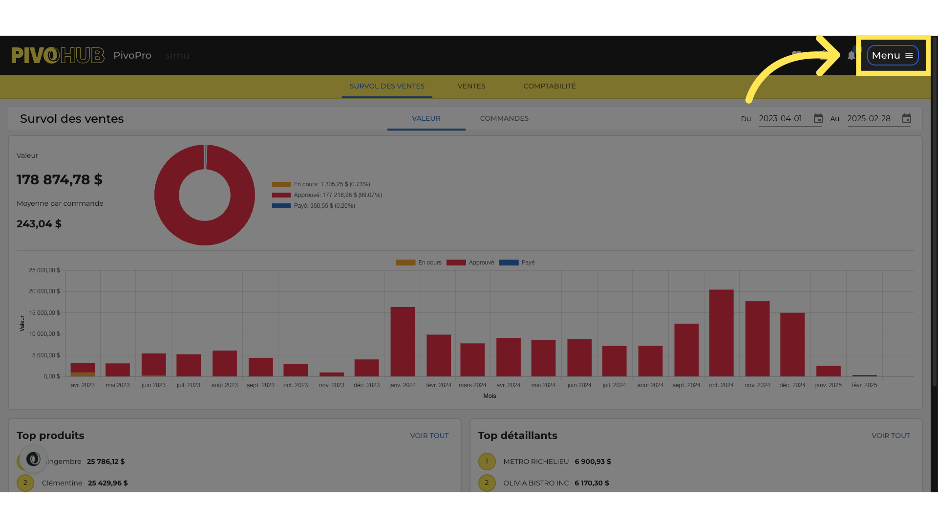Click the round floating widget icon at the bottom left
This screenshot has height=528, width=938.
click(x=33, y=459)
